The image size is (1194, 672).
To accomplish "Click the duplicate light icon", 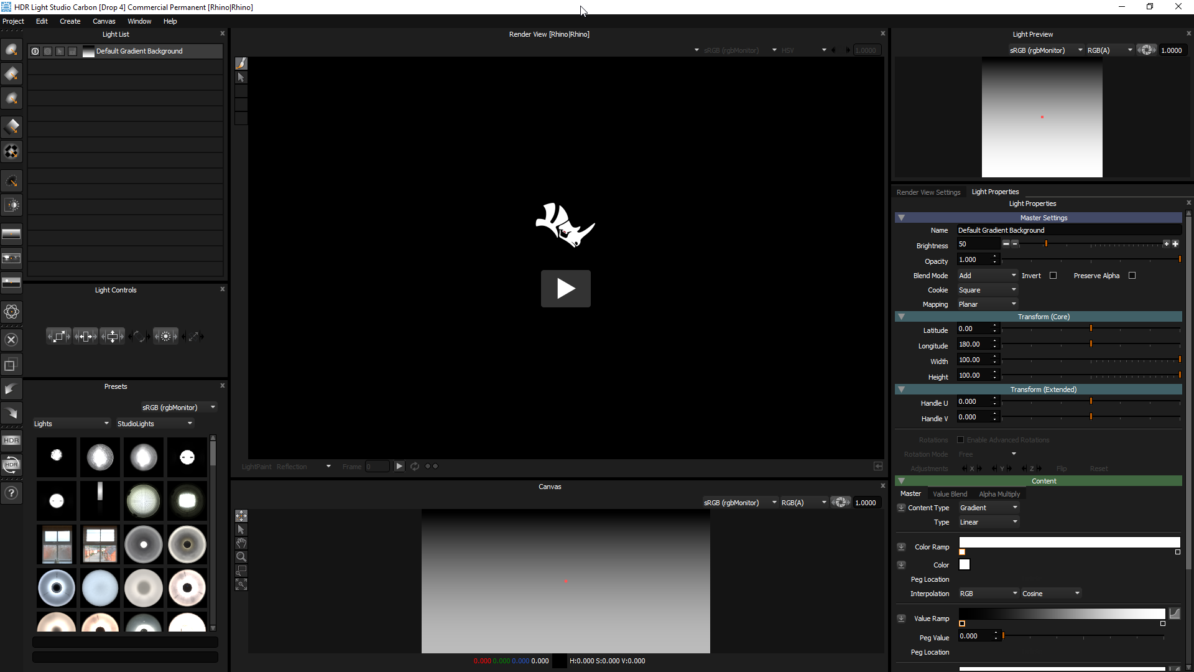I will tap(11, 365).
